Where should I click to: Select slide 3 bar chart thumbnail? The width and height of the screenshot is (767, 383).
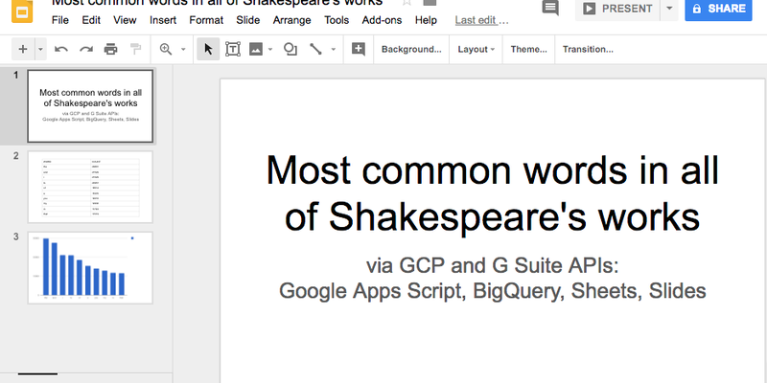tap(90, 268)
